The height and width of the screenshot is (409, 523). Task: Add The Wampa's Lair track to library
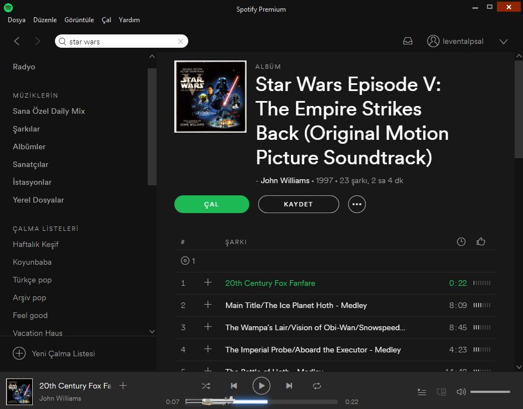tap(208, 327)
